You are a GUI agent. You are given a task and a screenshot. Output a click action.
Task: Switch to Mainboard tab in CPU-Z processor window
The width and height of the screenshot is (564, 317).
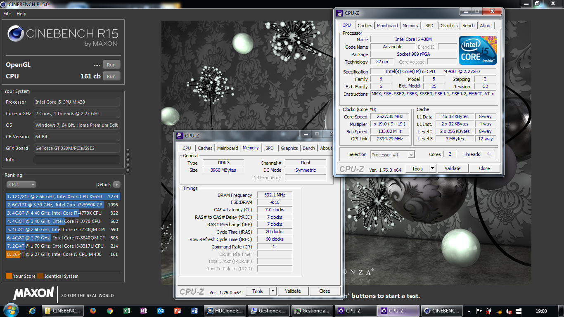point(387,26)
